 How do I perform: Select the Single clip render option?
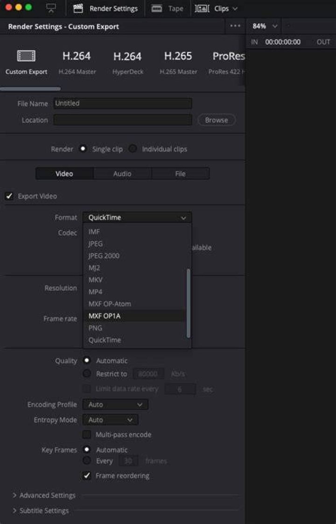(83, 149)
